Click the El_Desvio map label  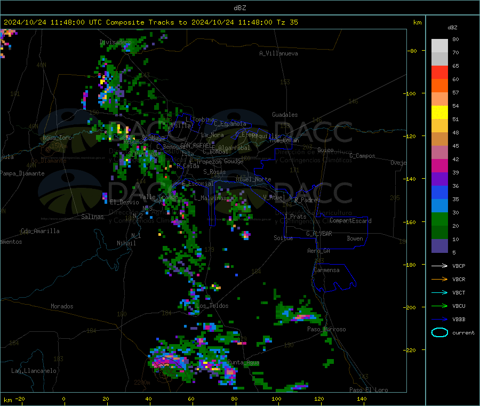[124, 202]
